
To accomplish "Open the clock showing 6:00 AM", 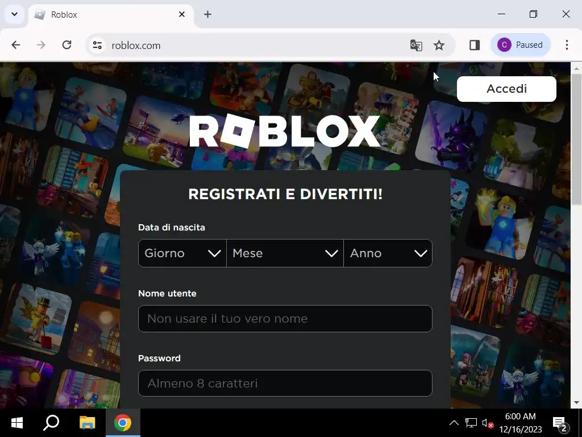I will point(521,423).
